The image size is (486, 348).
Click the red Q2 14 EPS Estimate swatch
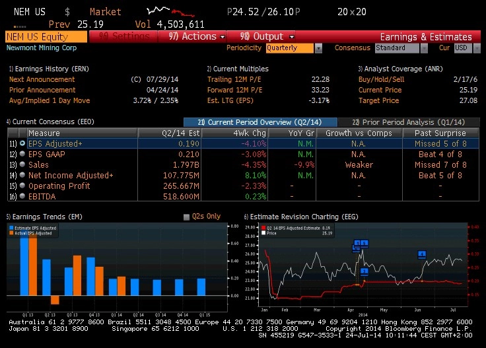click(263, 228)
